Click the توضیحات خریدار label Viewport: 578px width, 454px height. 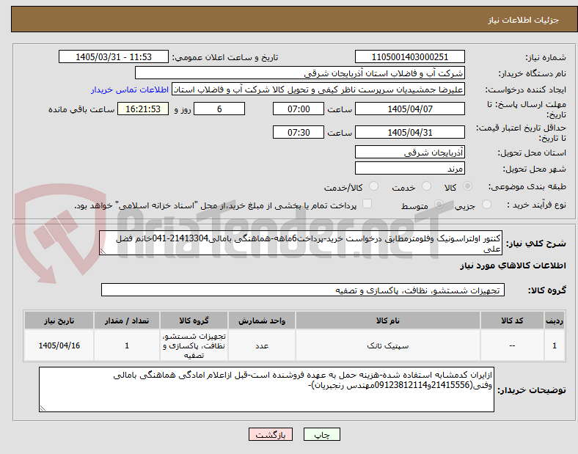point(532,390)
